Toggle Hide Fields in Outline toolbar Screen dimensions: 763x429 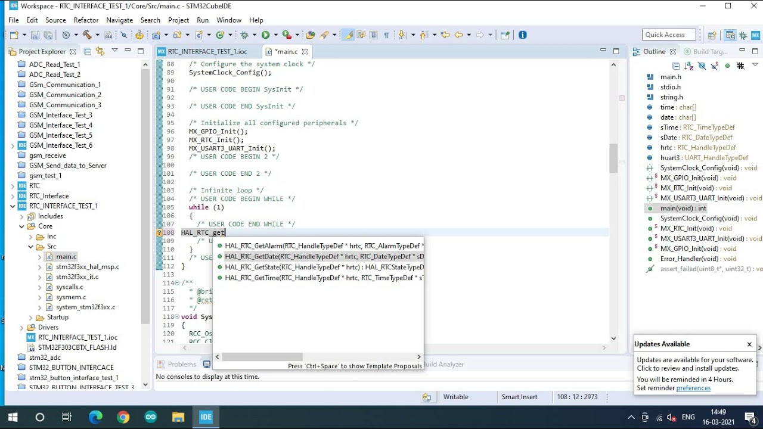(702, 66)
